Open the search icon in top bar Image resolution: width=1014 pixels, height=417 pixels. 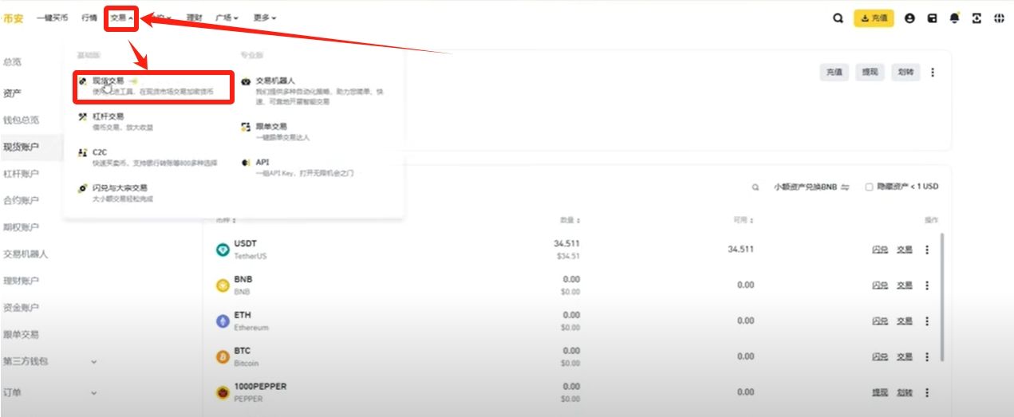click(x=838, y=18)
